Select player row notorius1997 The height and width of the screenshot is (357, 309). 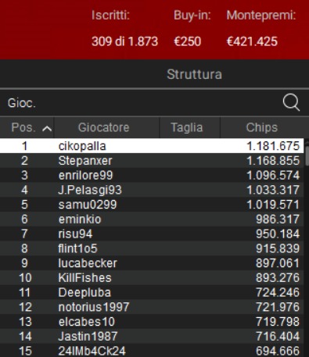point(152,307)
